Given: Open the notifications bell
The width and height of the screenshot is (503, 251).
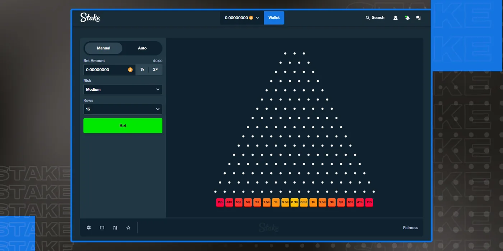Looking at the screenshot, I should pos(407,18).
